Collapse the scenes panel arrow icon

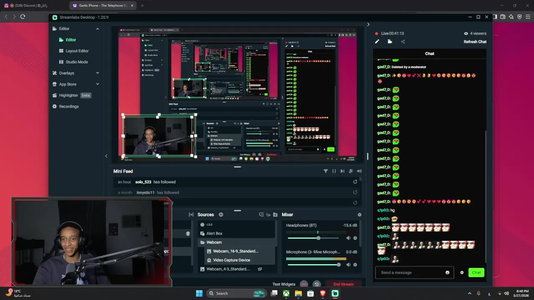[191, 215]
